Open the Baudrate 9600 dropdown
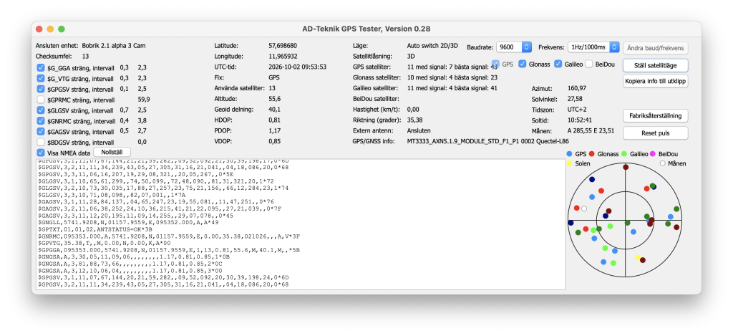This screenshot has height=336, width=733. point(514,47)
